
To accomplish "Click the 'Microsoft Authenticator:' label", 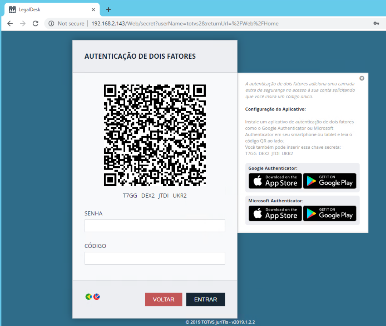I will tap(276, 201).
